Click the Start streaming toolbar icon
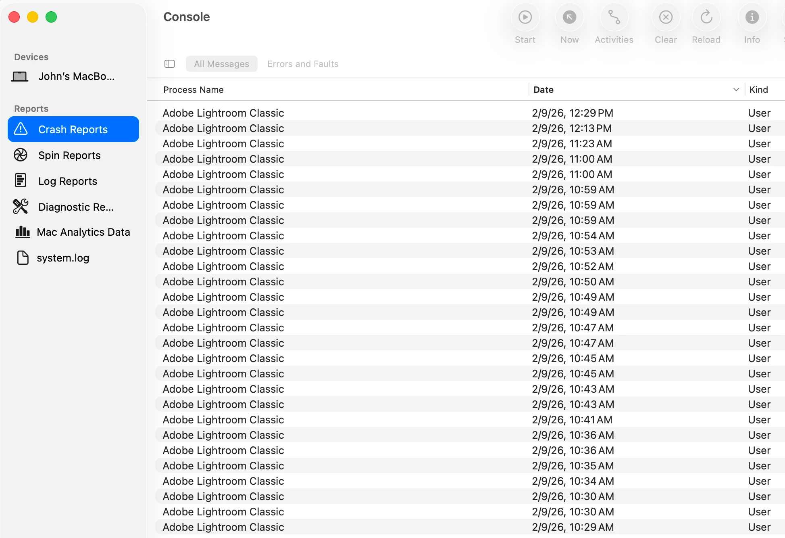 (x=525, y=17)
